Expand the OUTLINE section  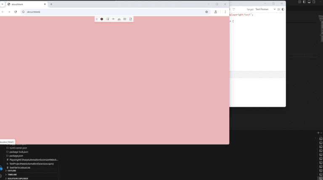point(12,171)
